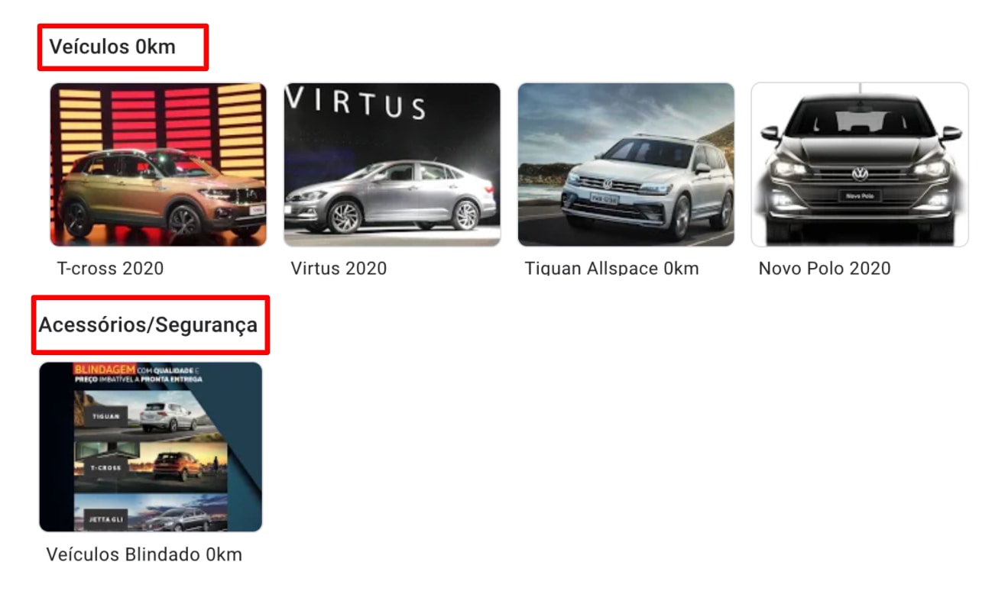Click the Novo Polo license plate
Viewport: 992px width, 591px height.
(861, 196)
